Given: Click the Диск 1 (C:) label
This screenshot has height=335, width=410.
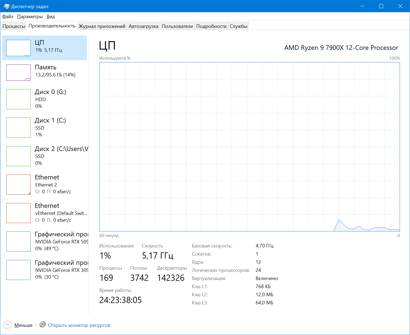Looking at the screenshot, I should pyautogui.click(x=50, y=120).
